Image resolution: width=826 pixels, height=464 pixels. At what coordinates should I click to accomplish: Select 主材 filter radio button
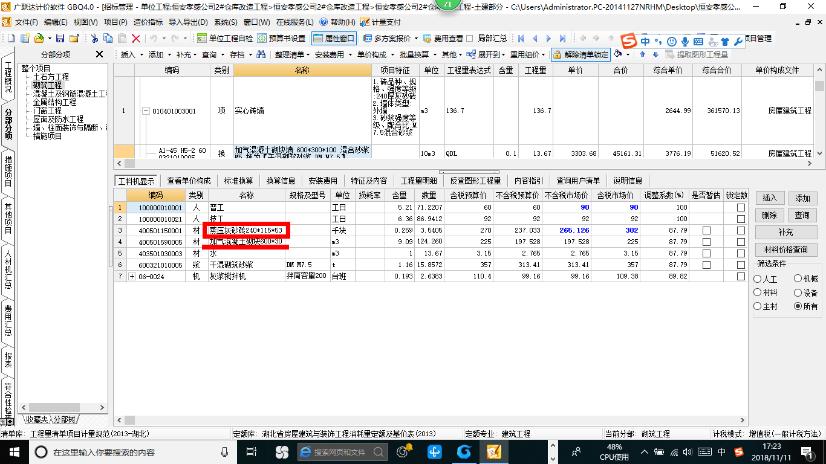[x=758, y=306]
